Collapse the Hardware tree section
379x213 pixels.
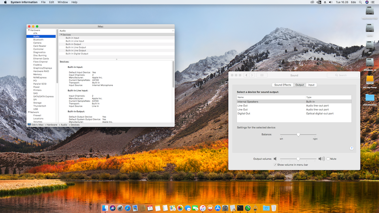point(28,30)
